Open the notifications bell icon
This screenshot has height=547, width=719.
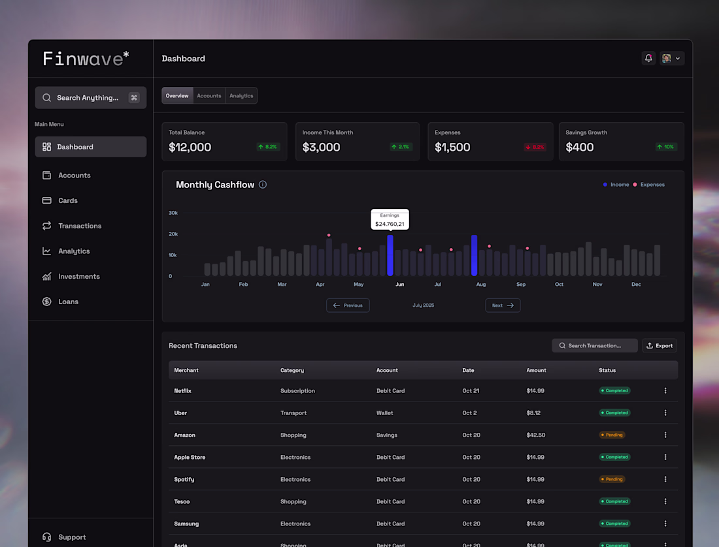[x=648, y=58]
